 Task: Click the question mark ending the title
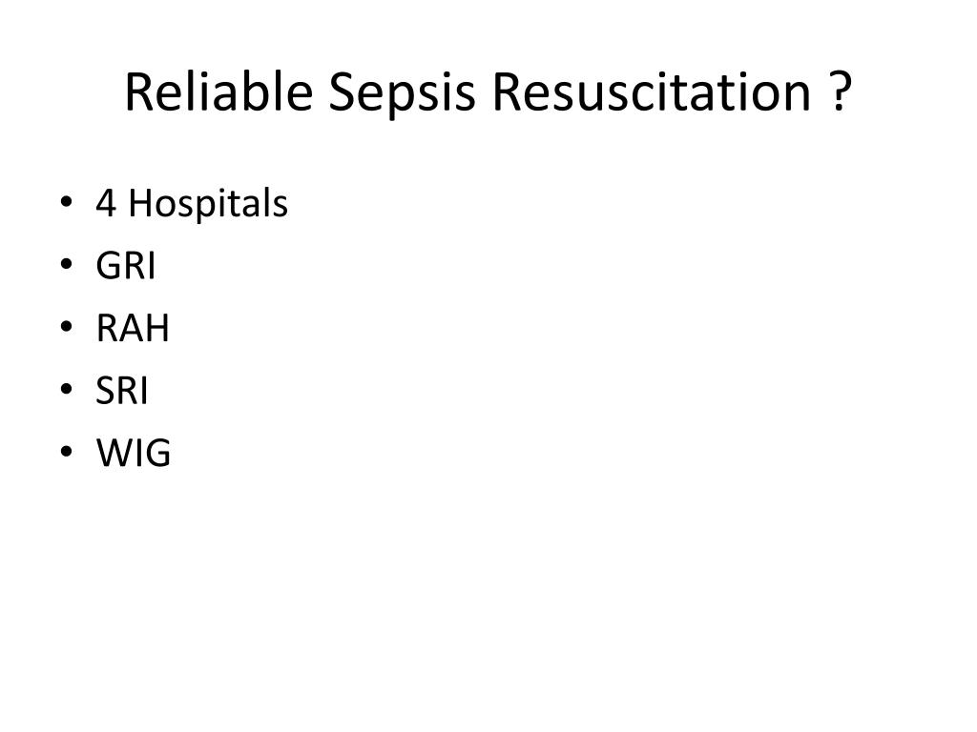point(841,91)
